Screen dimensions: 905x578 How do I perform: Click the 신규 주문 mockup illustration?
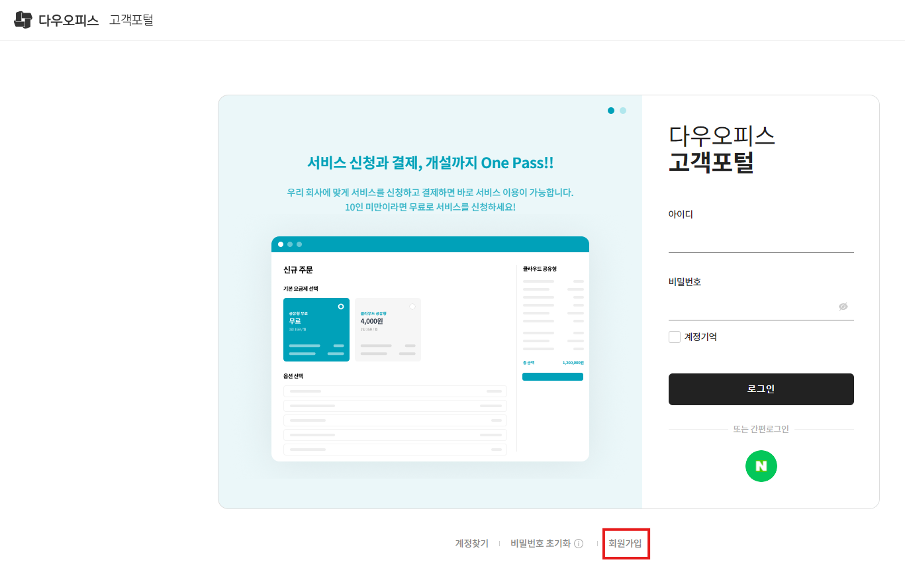pos(430,349)
